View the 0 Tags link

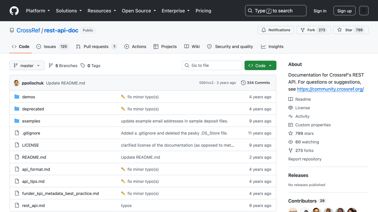90,66
